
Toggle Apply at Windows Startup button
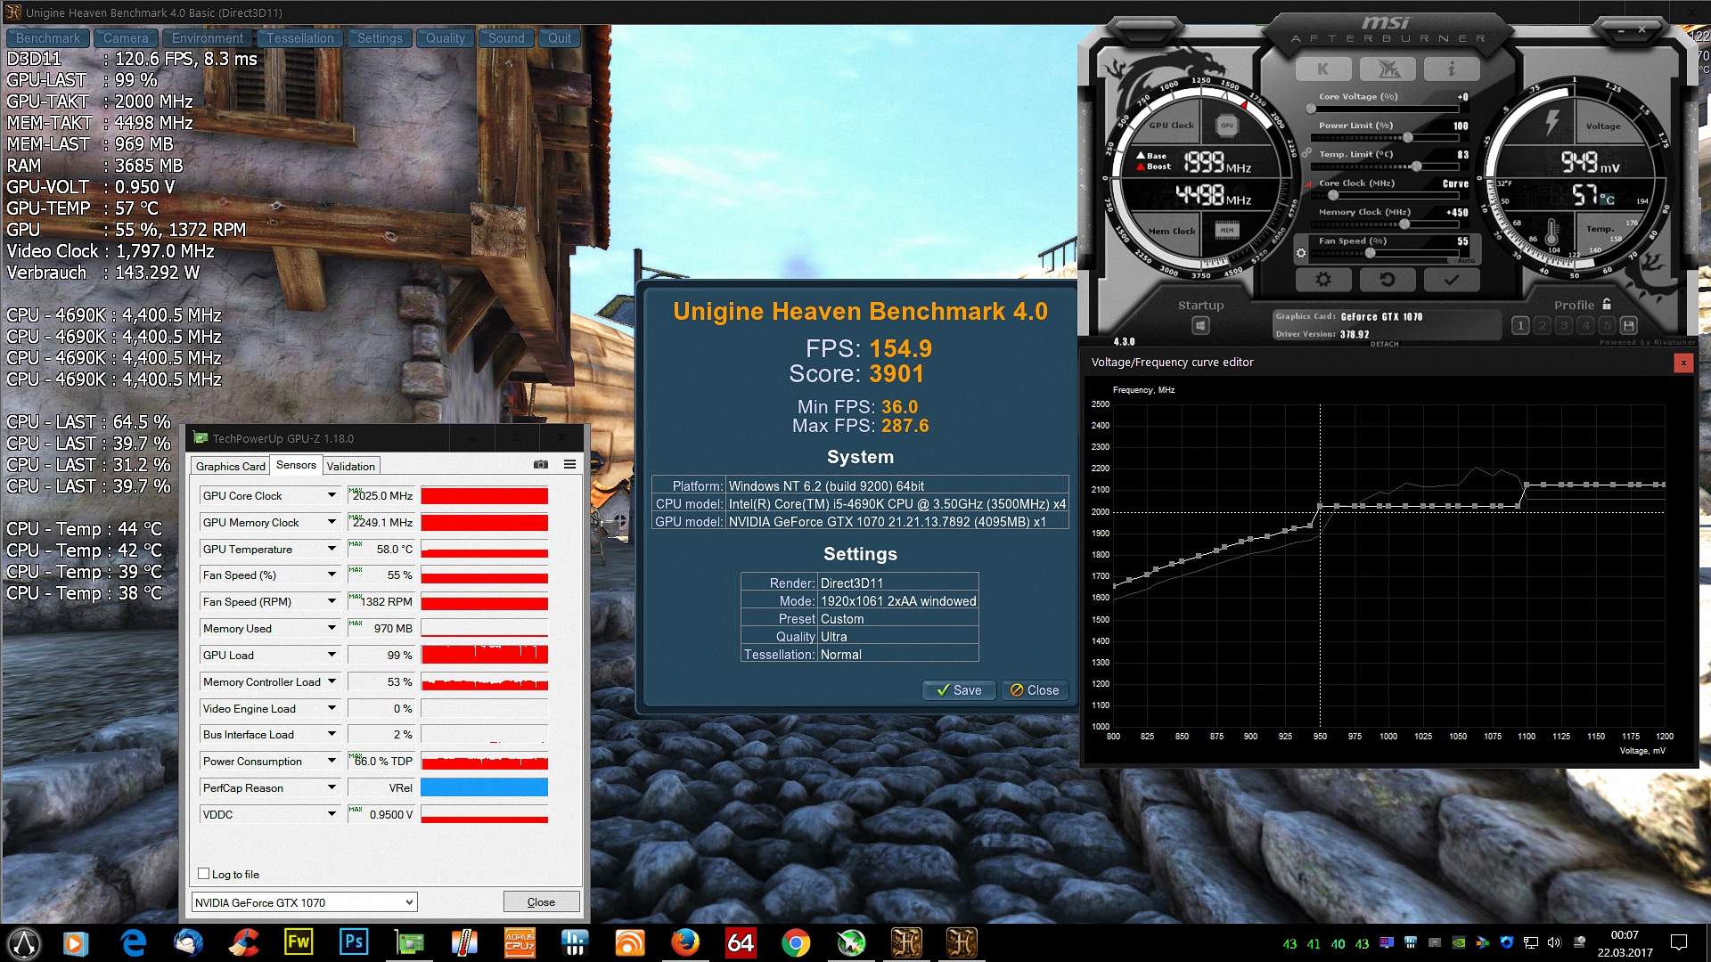pos(1200,326)
